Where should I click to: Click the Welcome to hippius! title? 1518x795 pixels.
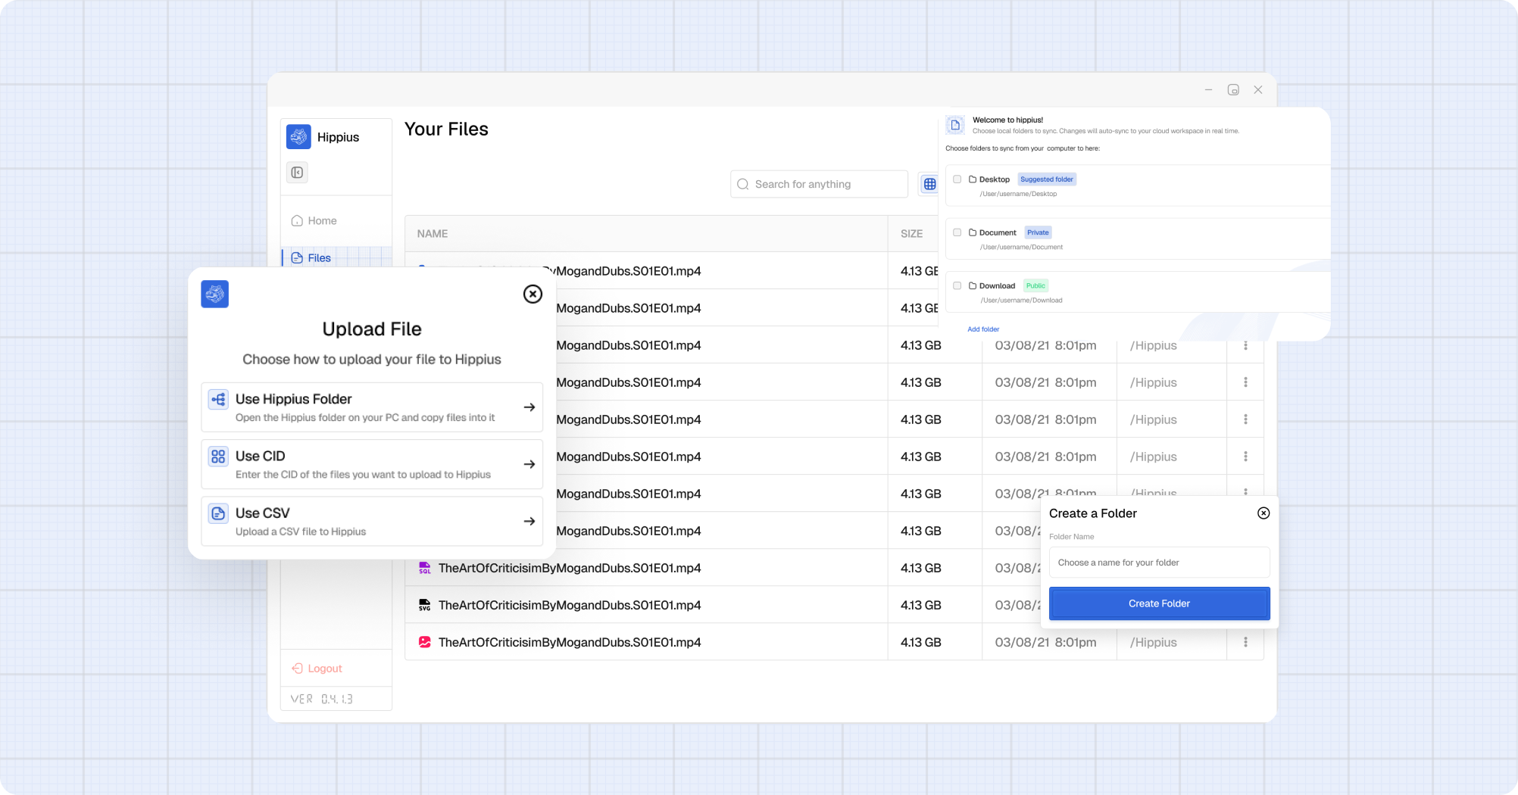pyautogui.click(x=1007, y=120)
